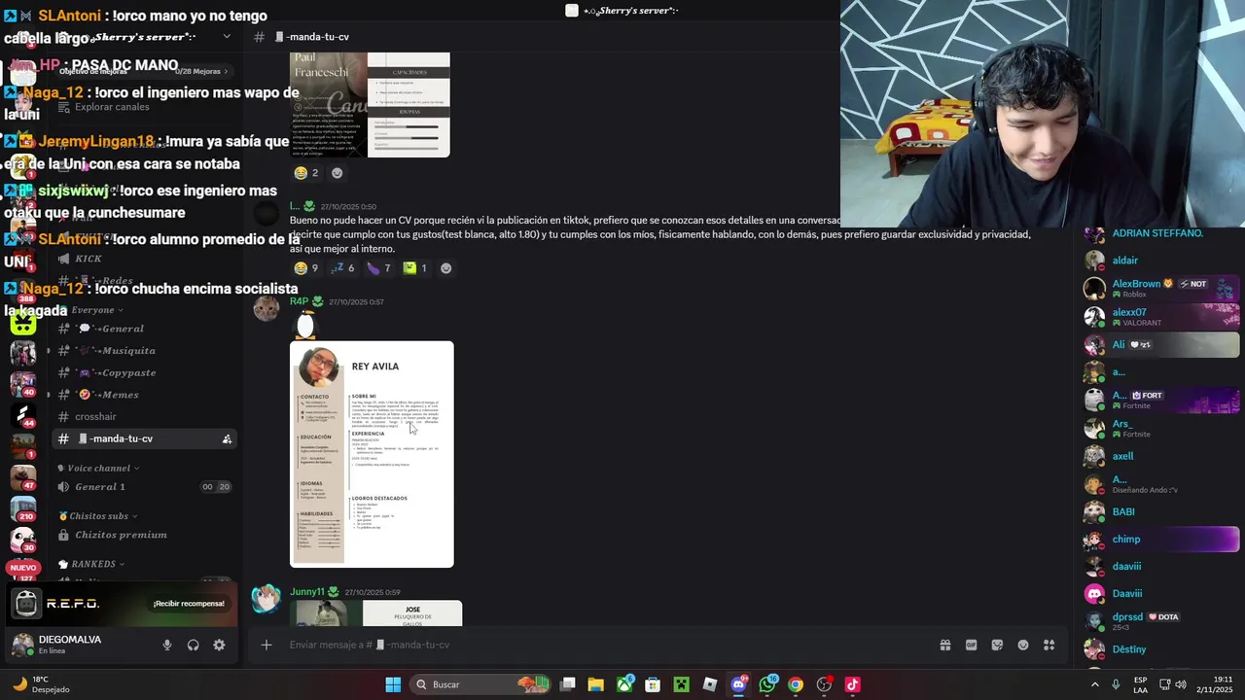Open Microsoft Store taskbar icon
Screen dimensions: 1245x700
pyautogui.click(x=653, y=684)
